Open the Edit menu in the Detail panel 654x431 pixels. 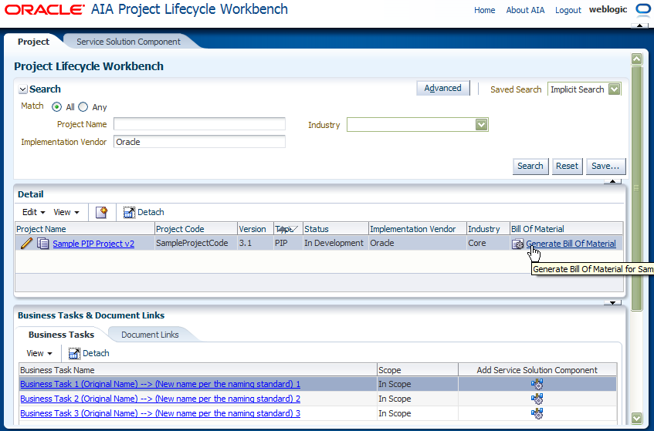[x=33, y=212]
